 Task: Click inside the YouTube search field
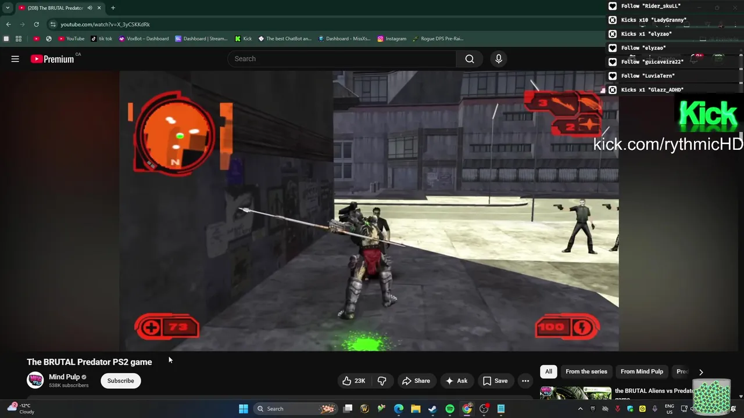(342, 59)
